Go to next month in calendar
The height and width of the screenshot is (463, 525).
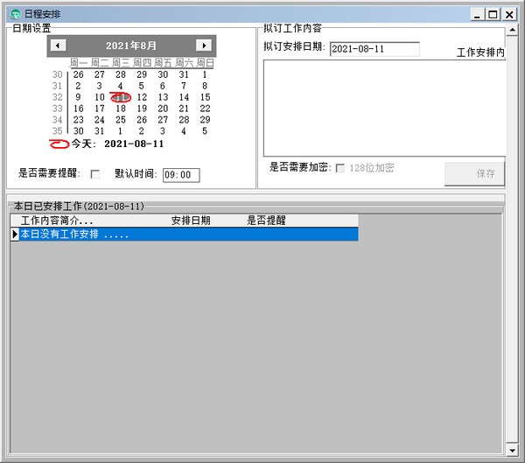click(x=204, y=46)
